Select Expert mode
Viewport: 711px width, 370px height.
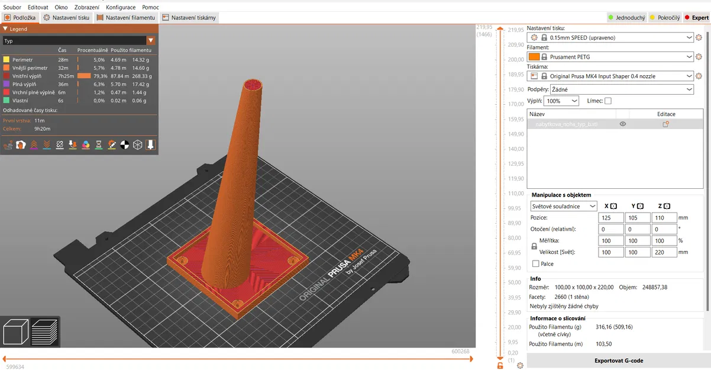pyautogui.click(x=696, y=18)
